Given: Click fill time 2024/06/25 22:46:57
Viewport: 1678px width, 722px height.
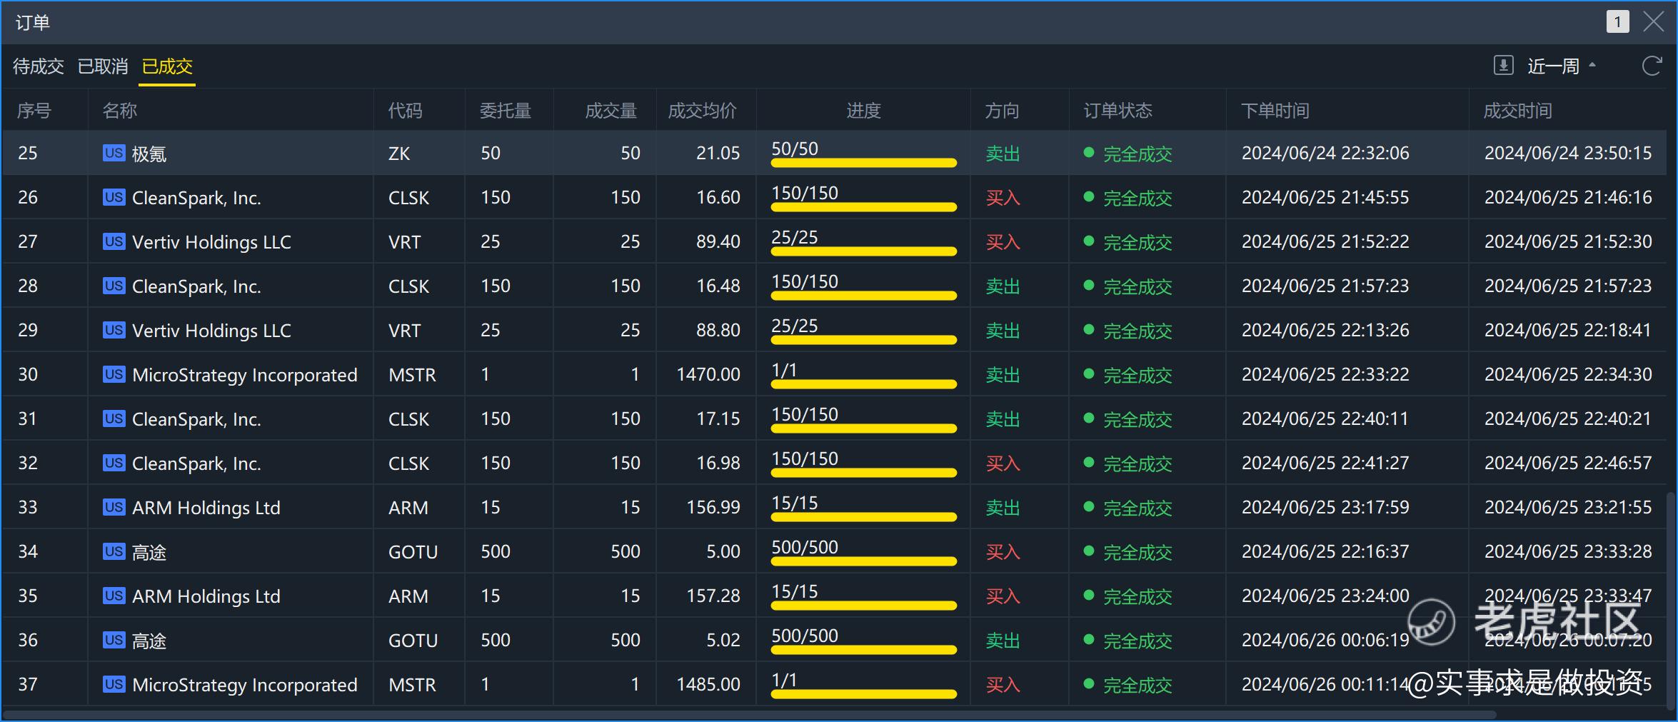Looking at the screenshot, I should coord(1568,463).
